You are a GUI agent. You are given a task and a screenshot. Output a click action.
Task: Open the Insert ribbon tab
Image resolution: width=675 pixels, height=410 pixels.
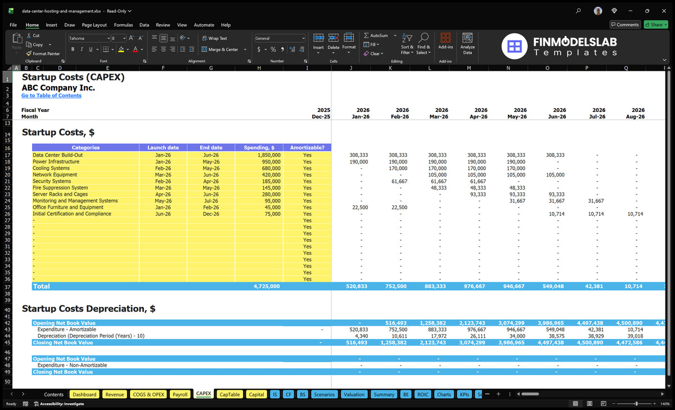(51, 25)
